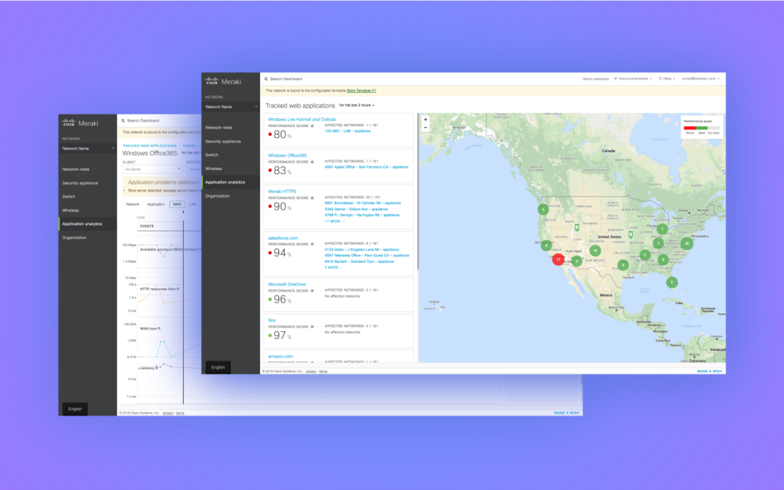Expand '17 MORE' networks under Meraki HTTPS
The height and width of the screenshot is (490, 784).
click(x=334, y=221)
